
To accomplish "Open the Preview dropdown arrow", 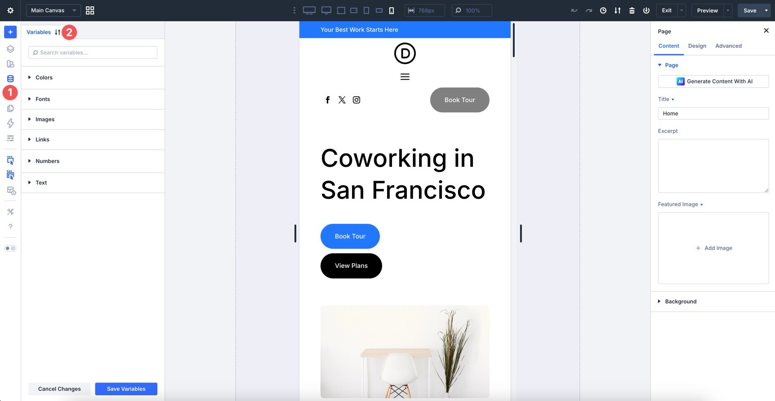I will click(728, 10).
